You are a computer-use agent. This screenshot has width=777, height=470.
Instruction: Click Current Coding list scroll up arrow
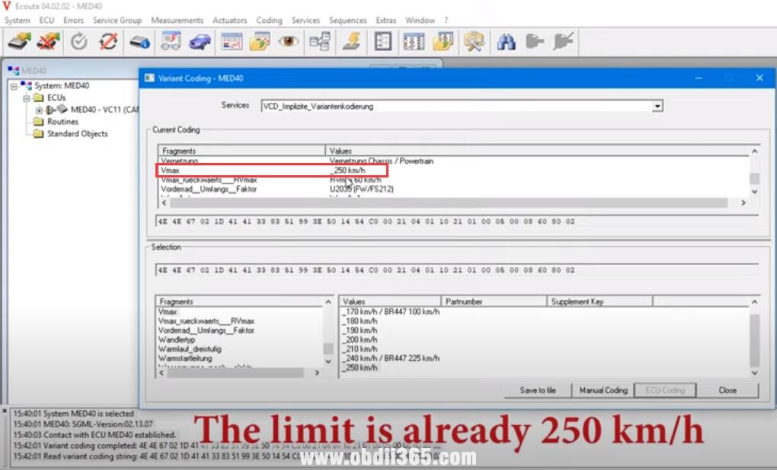click(754, 152)
